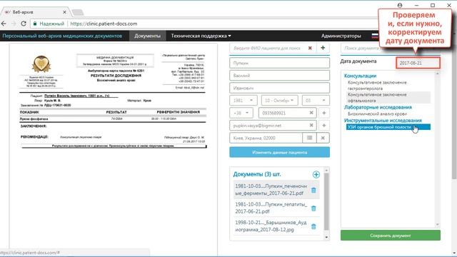This screenshot has height=257, width=457.
Task: Open new browser tab button
Action: point(78,12)
